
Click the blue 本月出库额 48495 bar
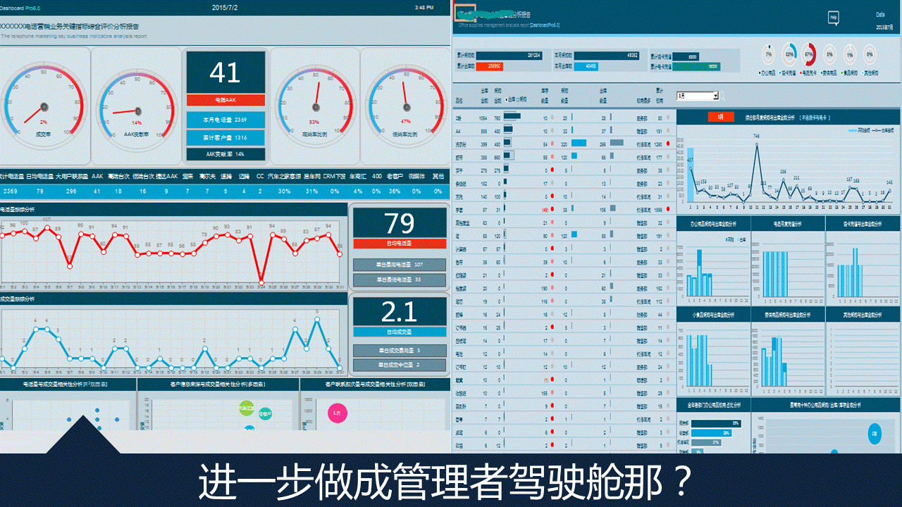586,66
